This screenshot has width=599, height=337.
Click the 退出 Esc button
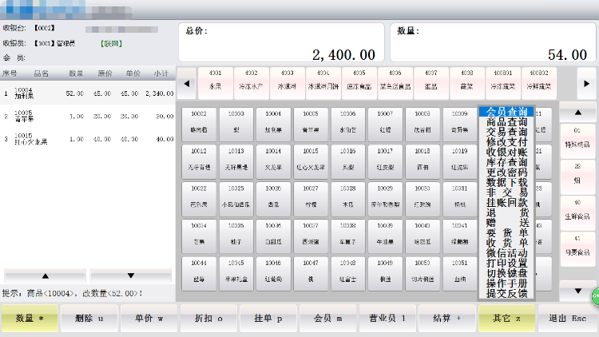[x=567, y=319]
